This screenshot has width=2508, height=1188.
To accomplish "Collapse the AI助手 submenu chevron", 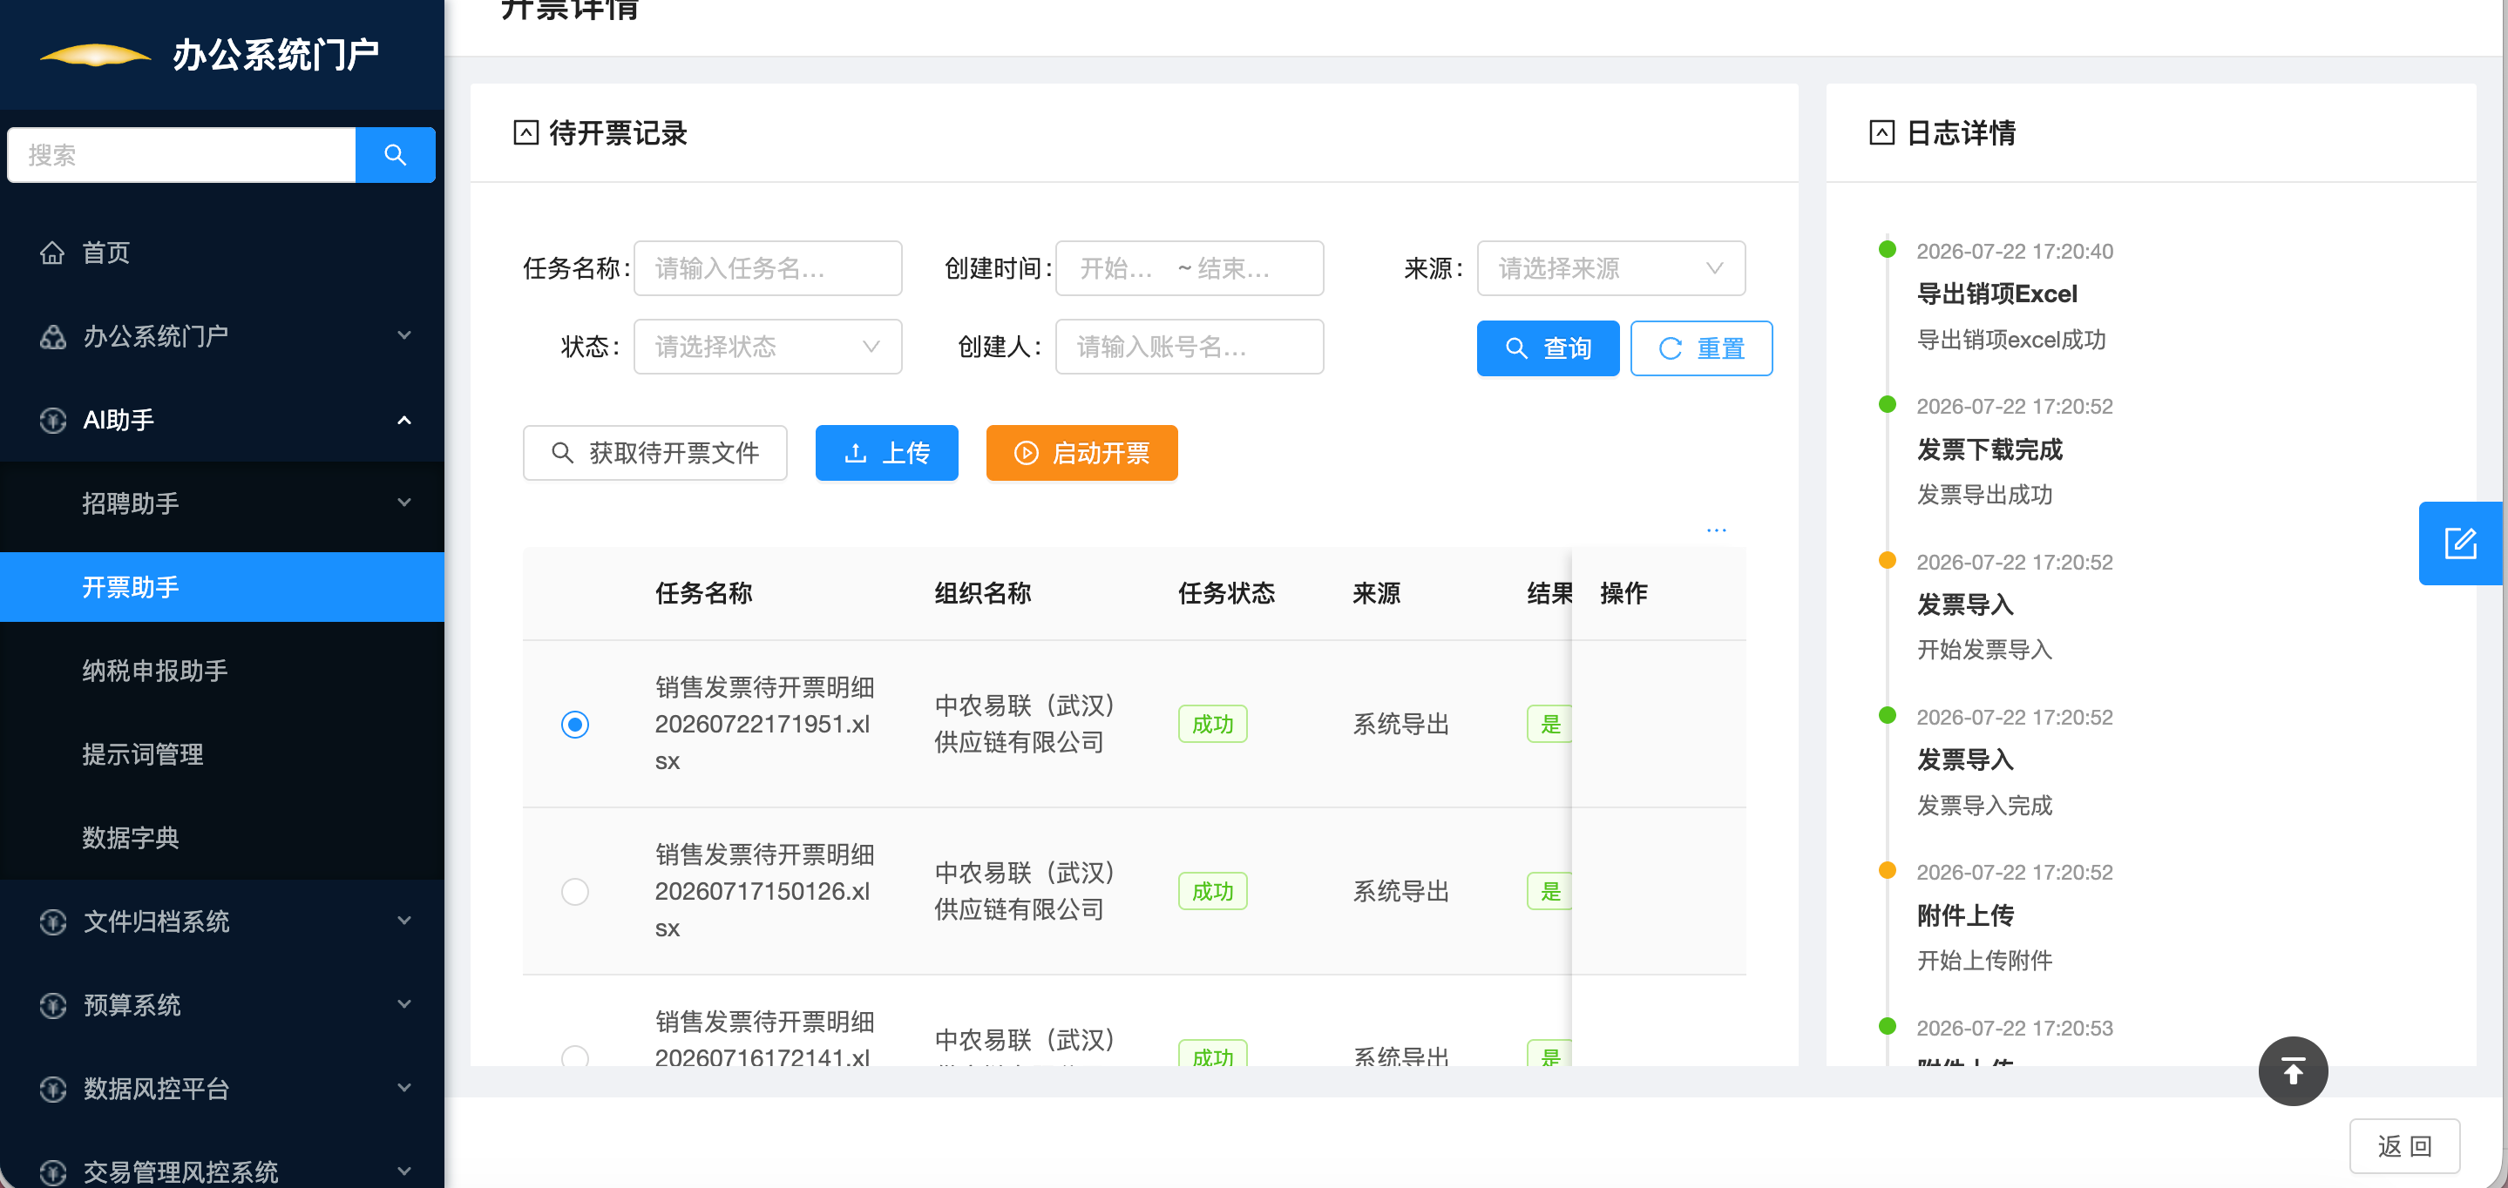I will [x=404, y=421].
